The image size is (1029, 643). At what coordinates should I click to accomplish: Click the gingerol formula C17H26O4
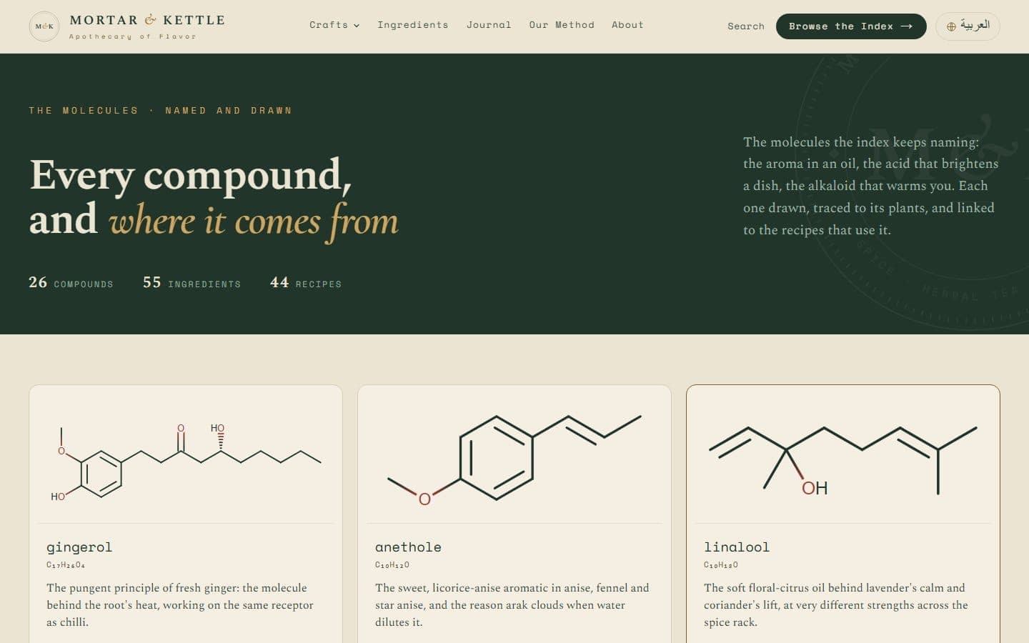[x=66, y=565]
